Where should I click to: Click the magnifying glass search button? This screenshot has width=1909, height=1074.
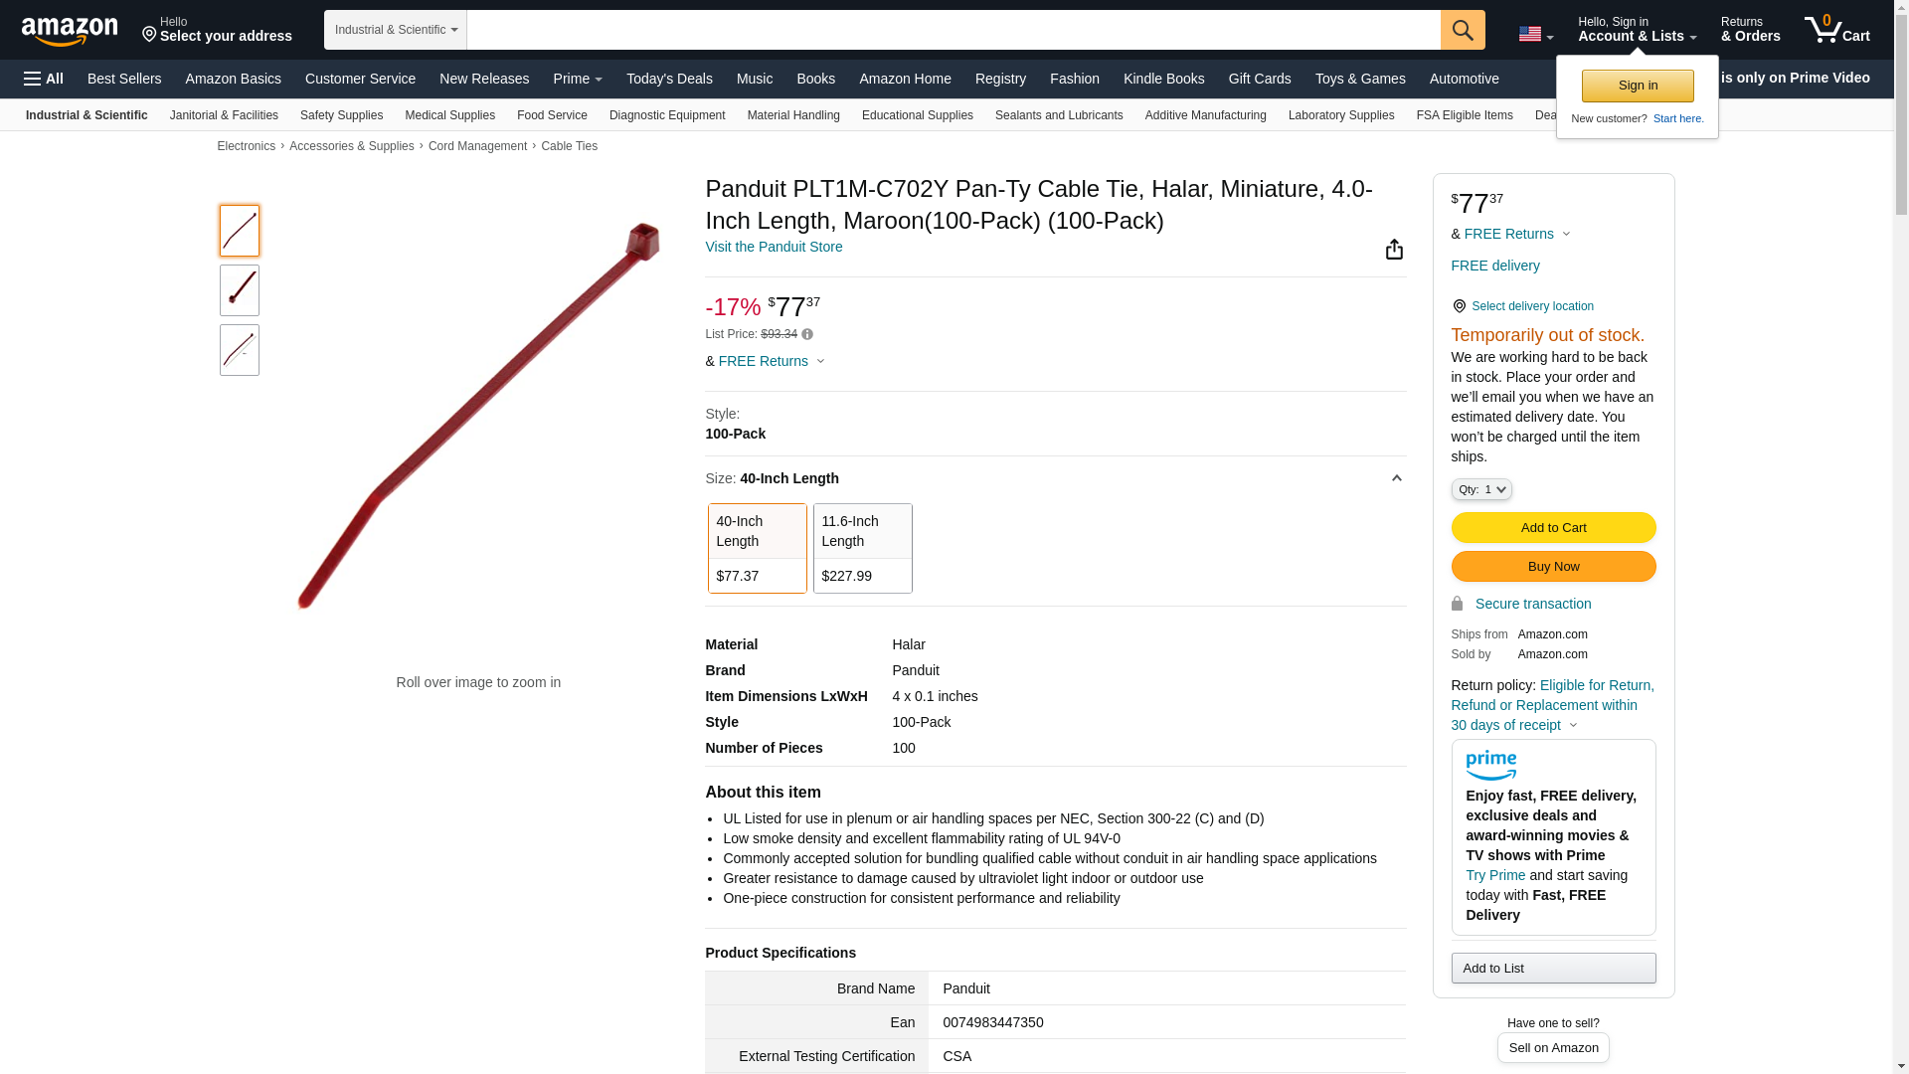pos(1462,30)
